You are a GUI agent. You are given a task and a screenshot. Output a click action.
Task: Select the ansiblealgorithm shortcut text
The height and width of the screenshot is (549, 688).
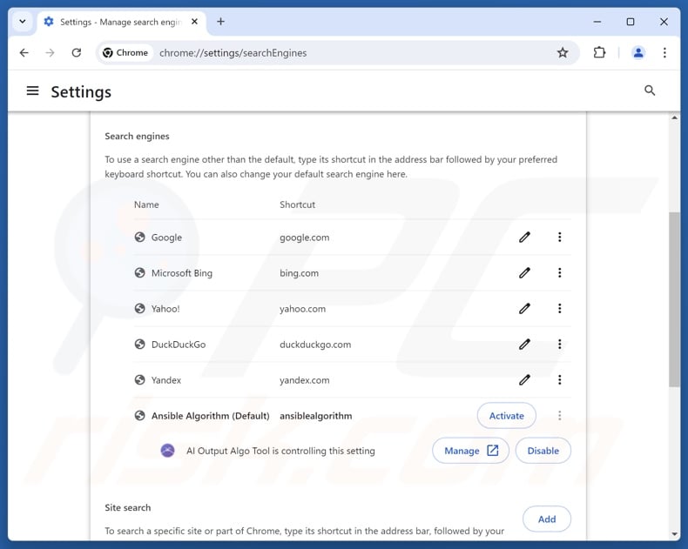coord(316,416)
